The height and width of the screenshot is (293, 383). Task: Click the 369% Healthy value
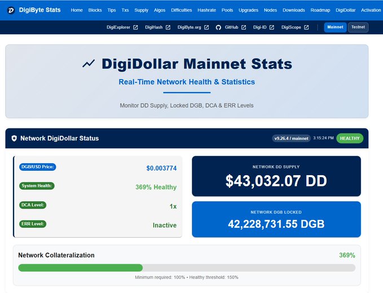[156, 187]
